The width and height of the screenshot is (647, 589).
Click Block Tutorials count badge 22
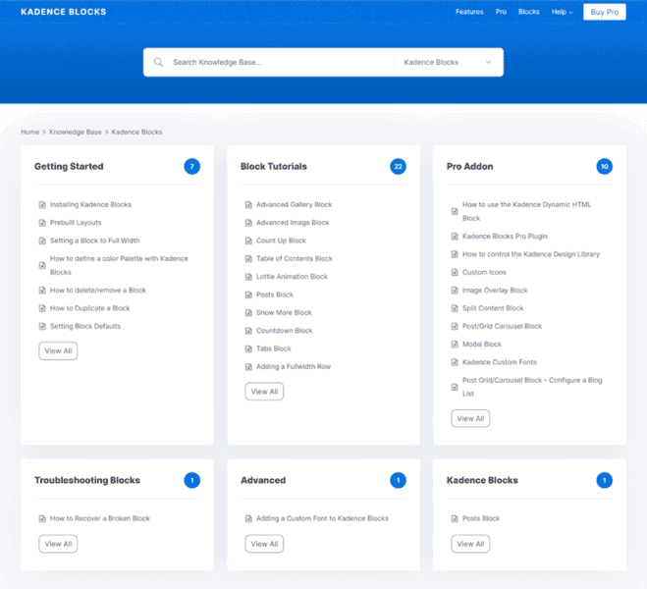coord(398,167)
